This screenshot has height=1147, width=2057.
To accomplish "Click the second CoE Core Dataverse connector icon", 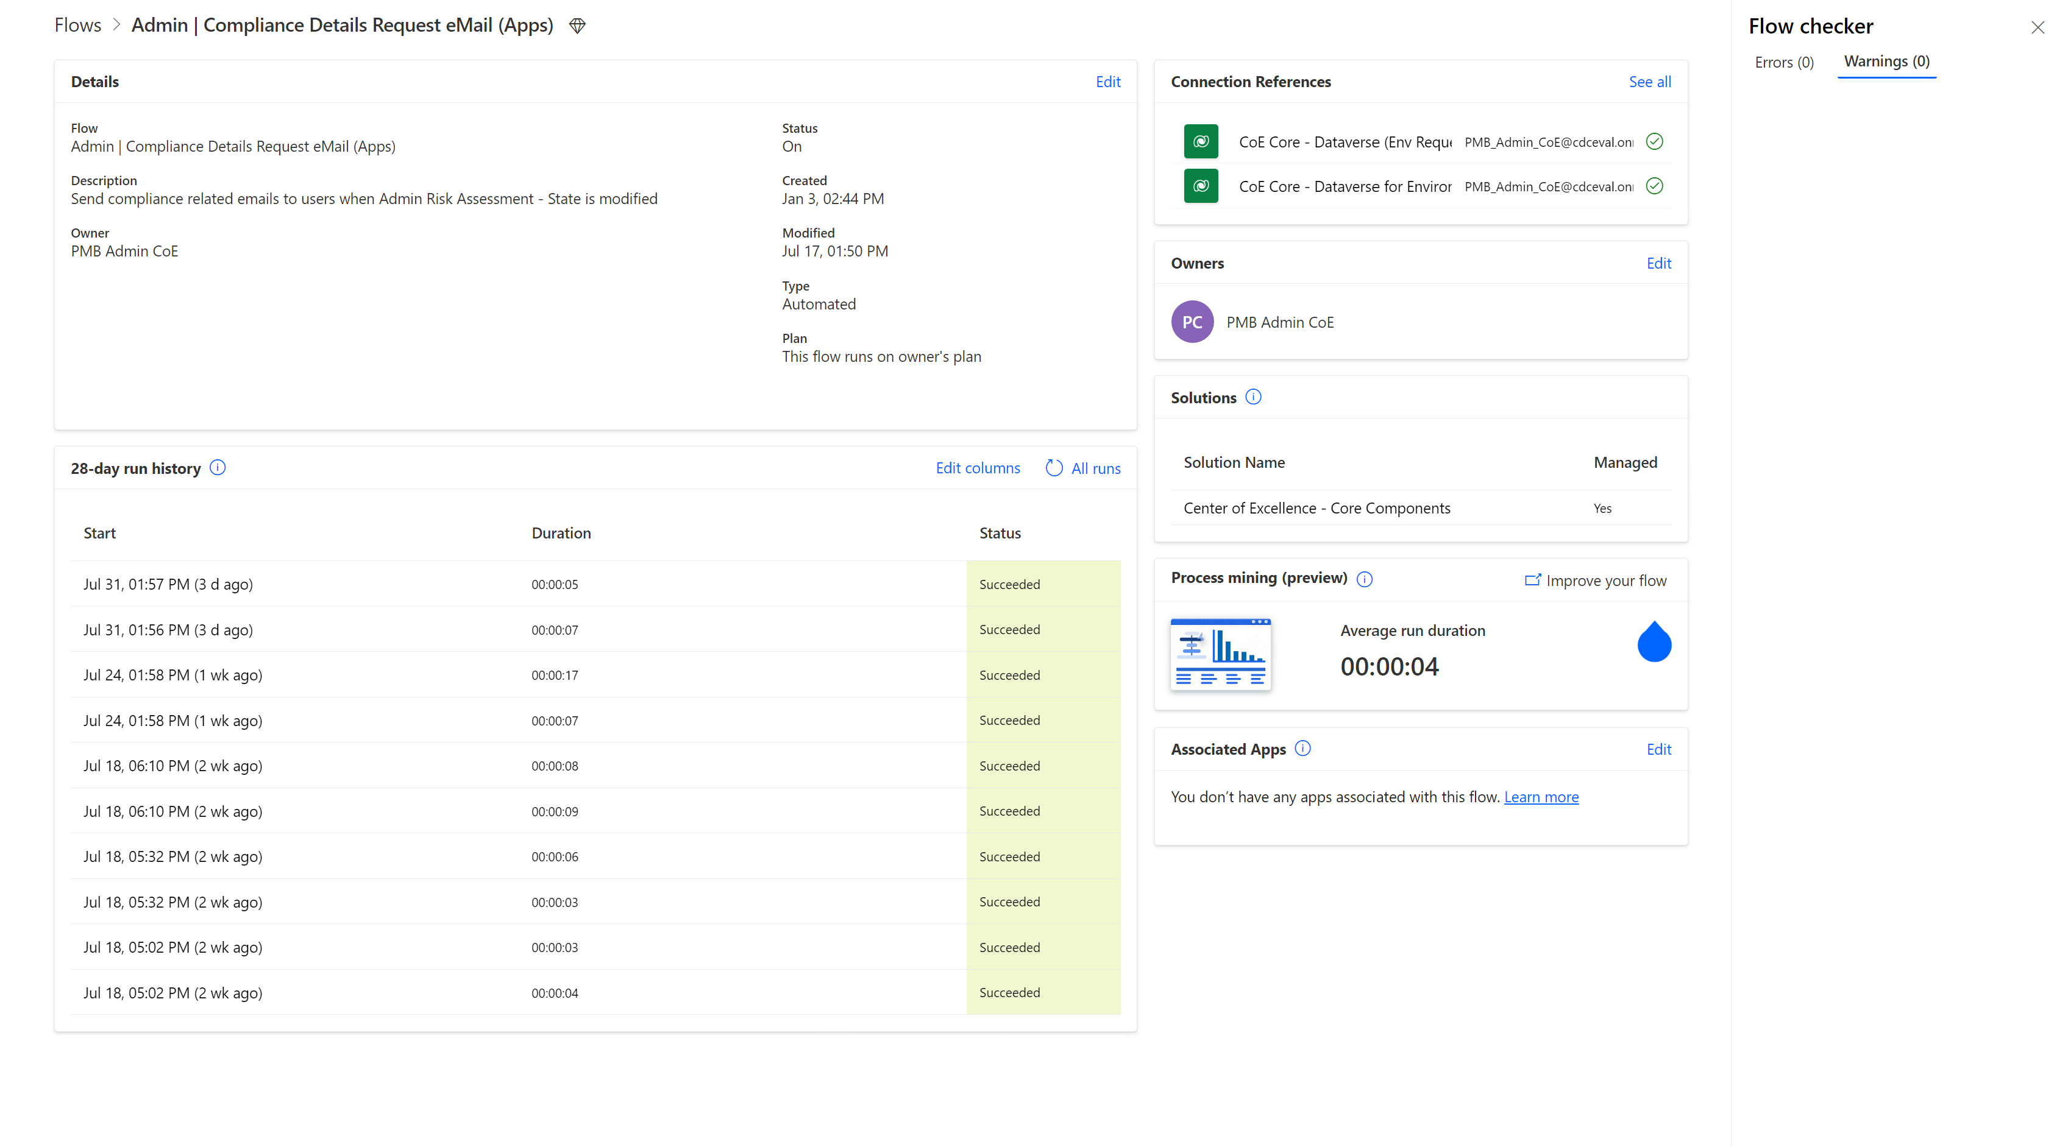I will coord(1200,185).
